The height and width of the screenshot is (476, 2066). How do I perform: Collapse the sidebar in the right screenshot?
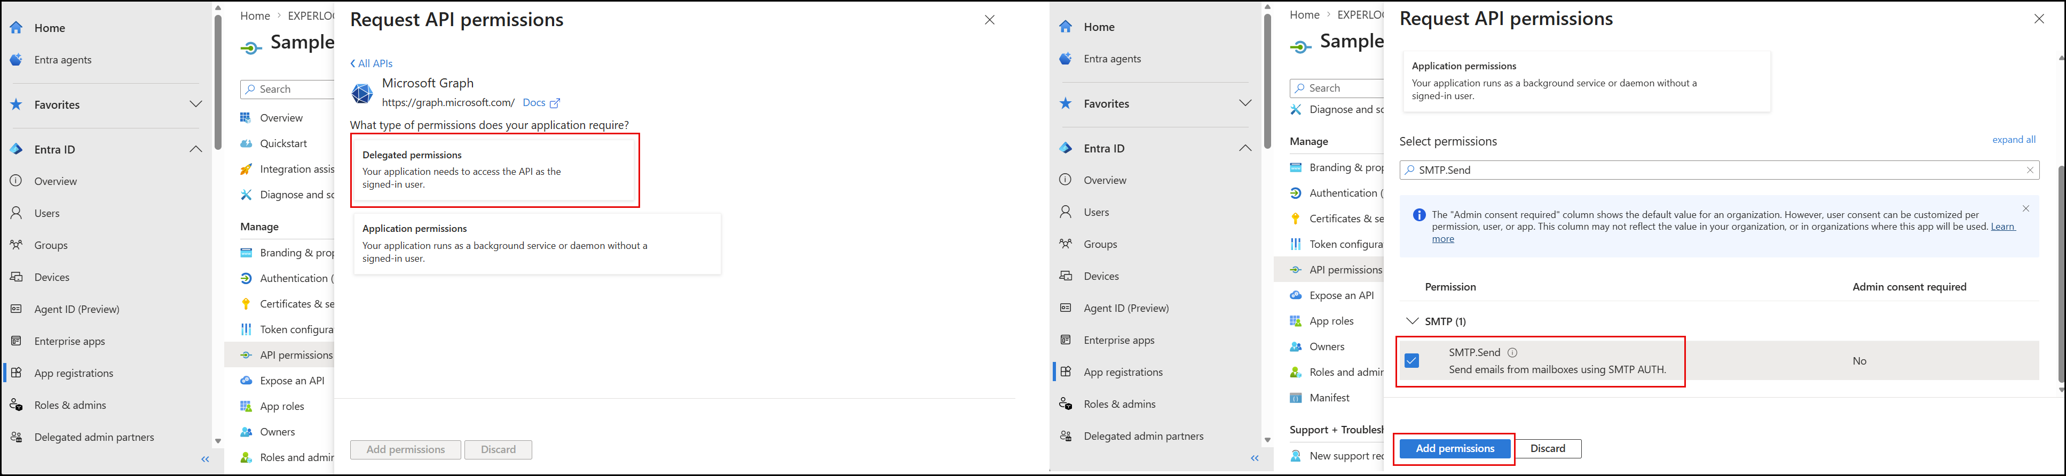(1255, 458)
